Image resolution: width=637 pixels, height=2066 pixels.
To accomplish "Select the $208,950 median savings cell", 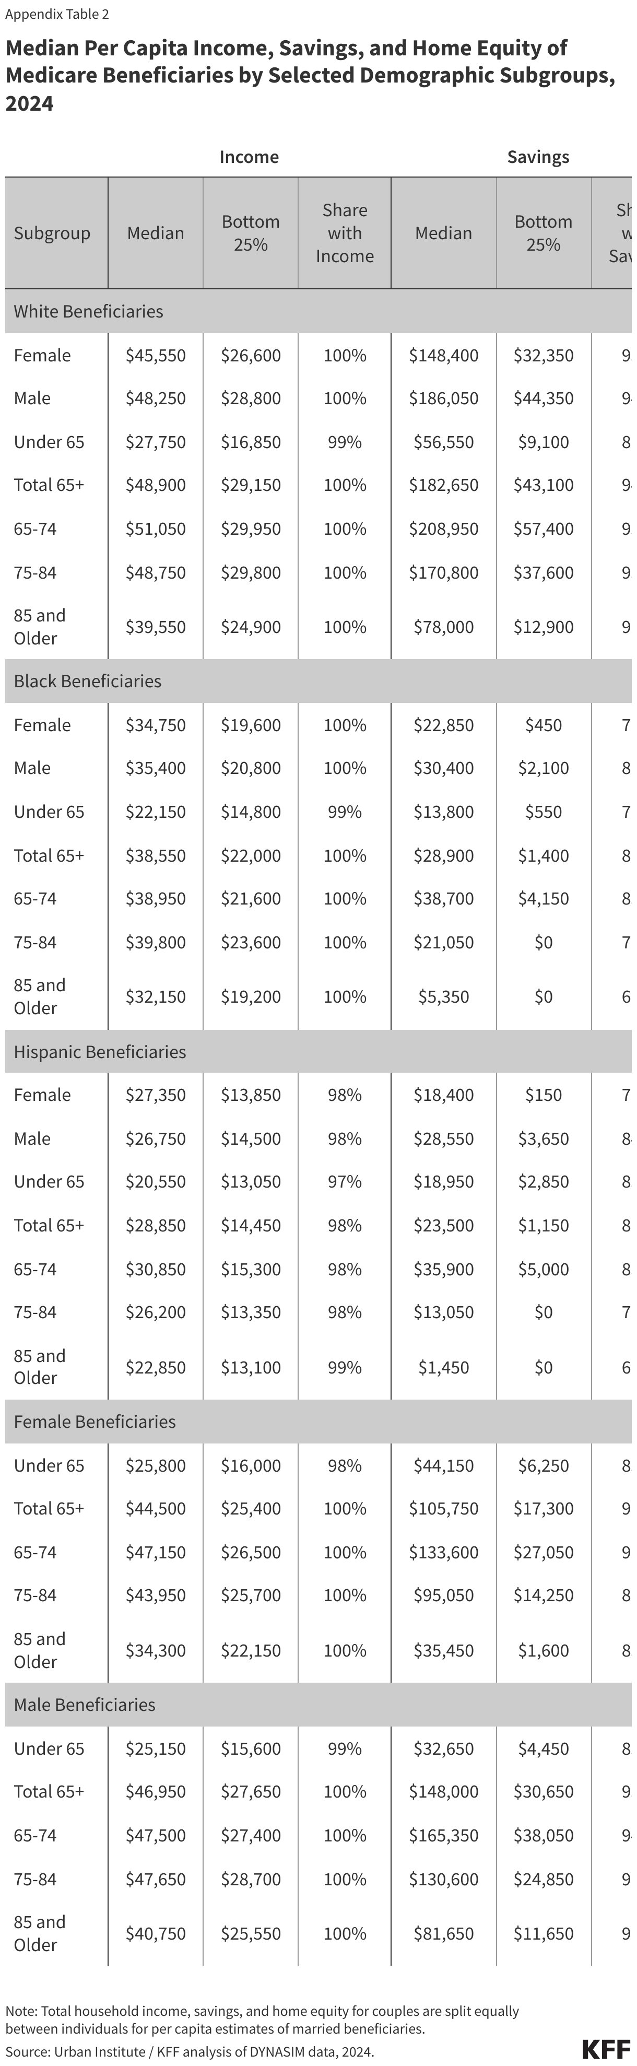I will tap(444, 530).
